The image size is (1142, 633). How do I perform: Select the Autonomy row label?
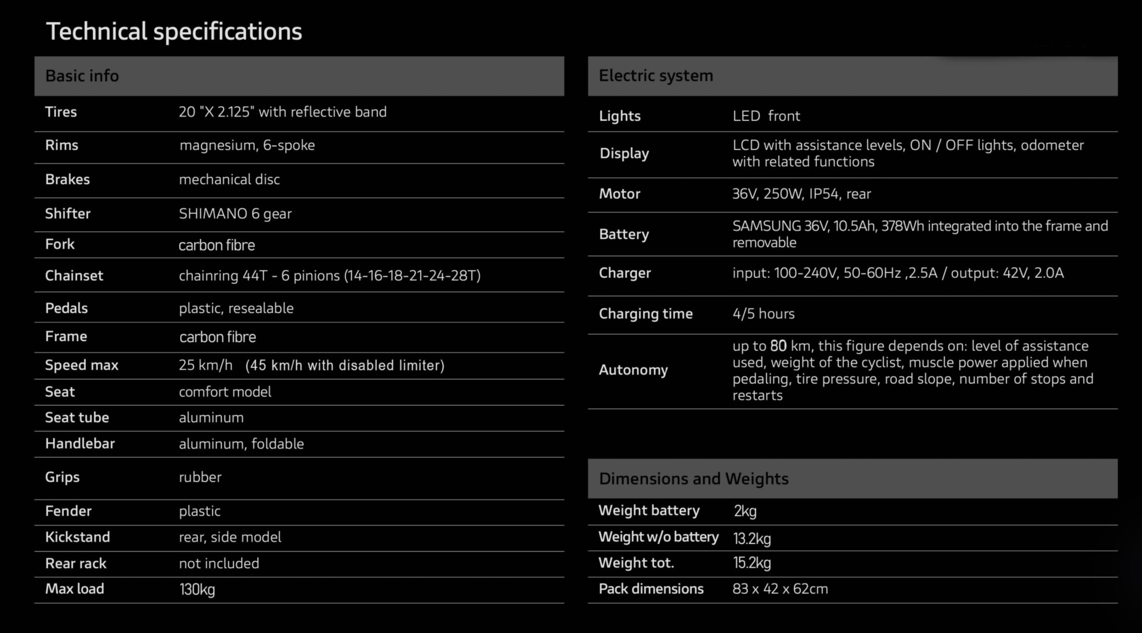633,370
